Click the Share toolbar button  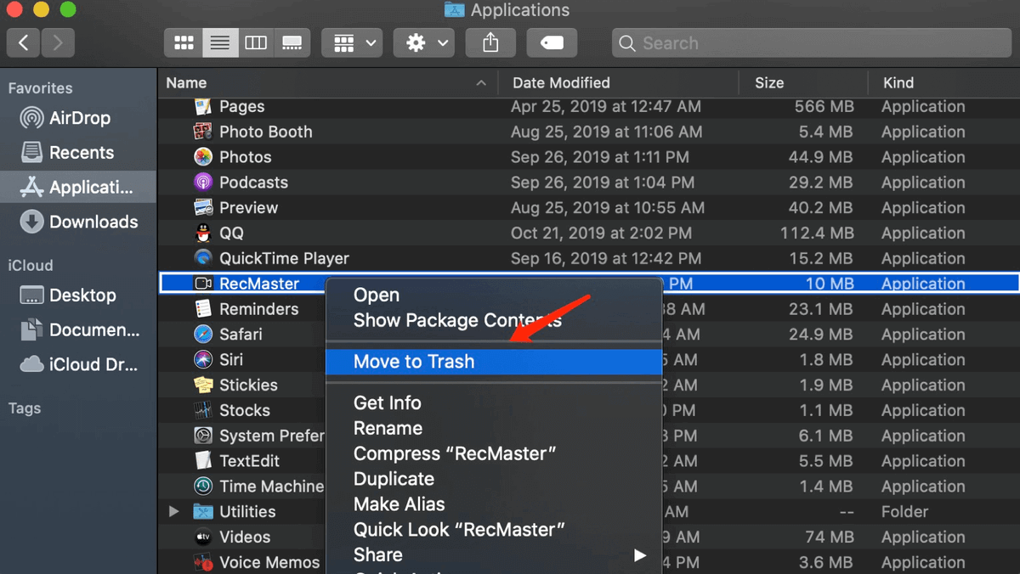coord(490,42)
